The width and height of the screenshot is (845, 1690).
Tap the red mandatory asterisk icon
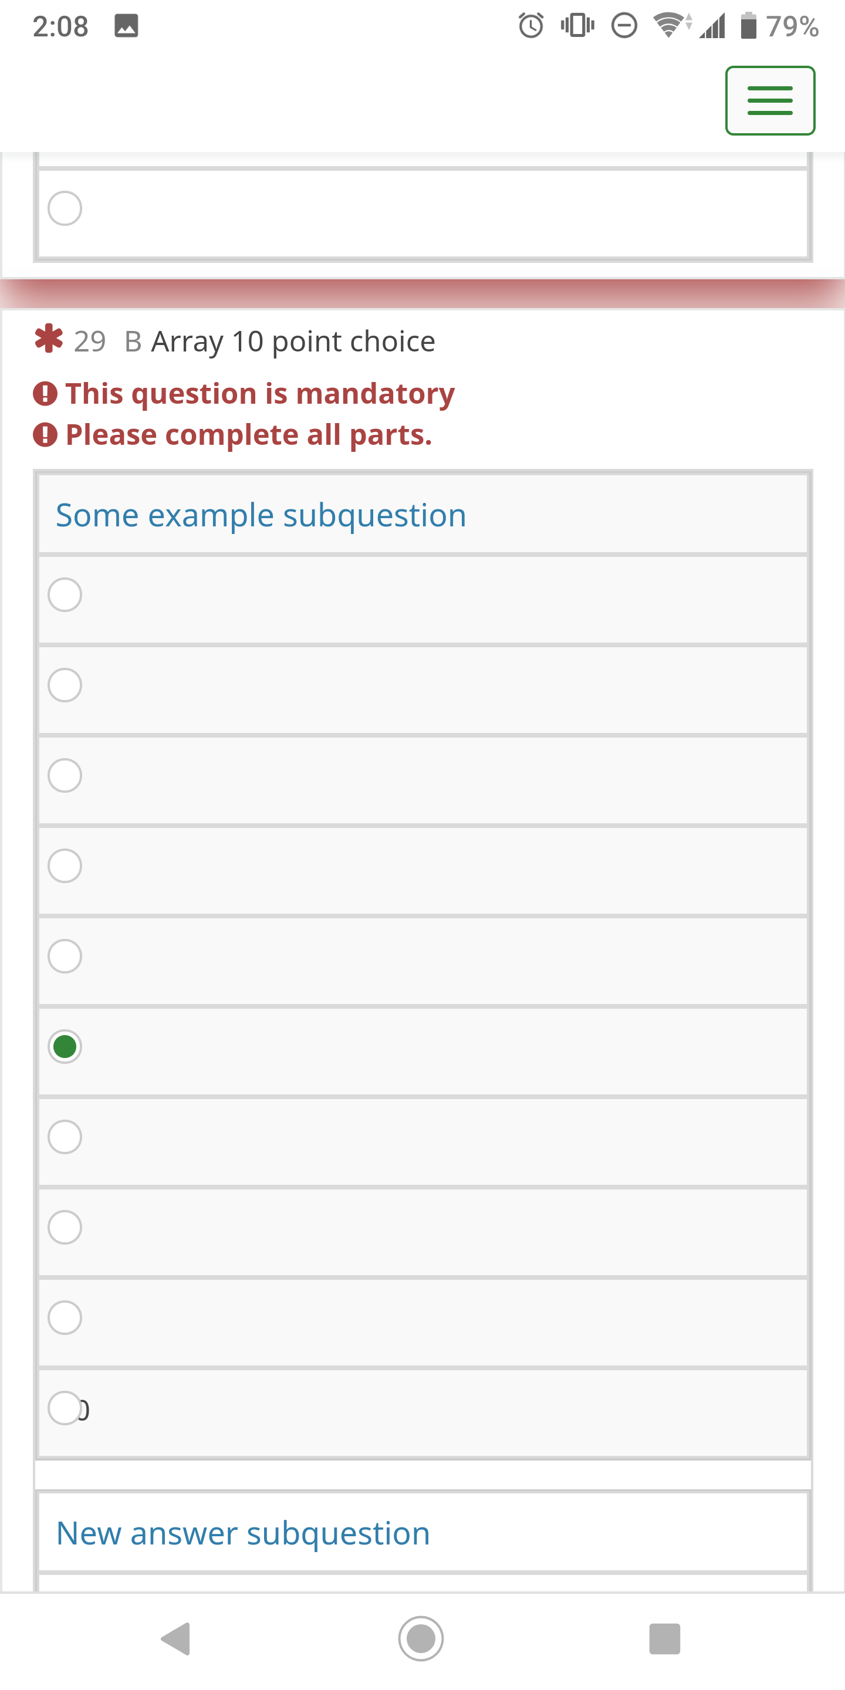tap(49, 340)
